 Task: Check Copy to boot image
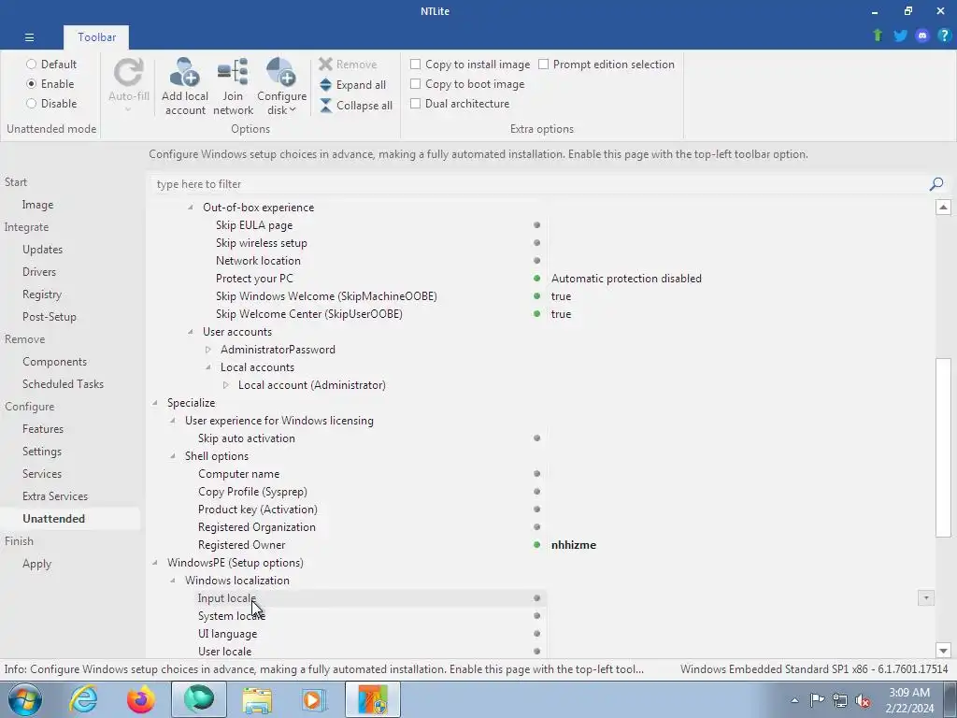click(x=467, y=83)
